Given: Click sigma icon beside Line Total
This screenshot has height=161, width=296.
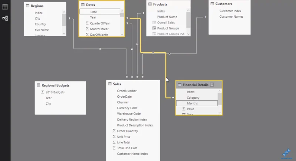Looking at the screenshot, I should [x=114, y=142].
